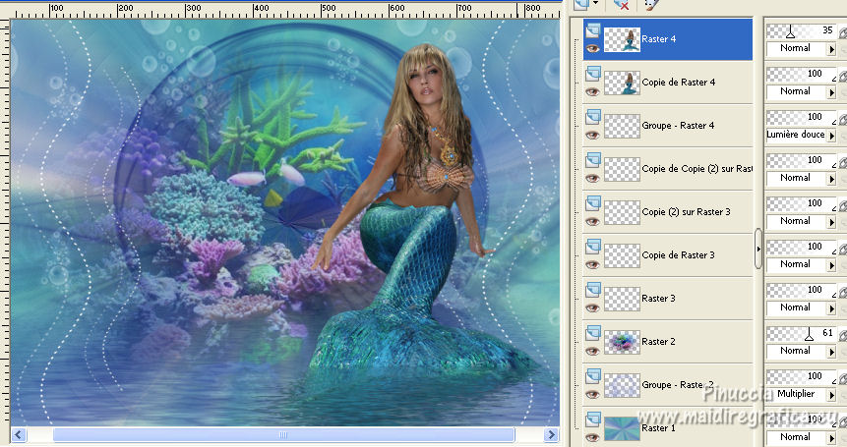Select the "Copie de Raster 4" layer name
Image resolution: width=847 pixels, height=447 pixels.
coord(679,82)
